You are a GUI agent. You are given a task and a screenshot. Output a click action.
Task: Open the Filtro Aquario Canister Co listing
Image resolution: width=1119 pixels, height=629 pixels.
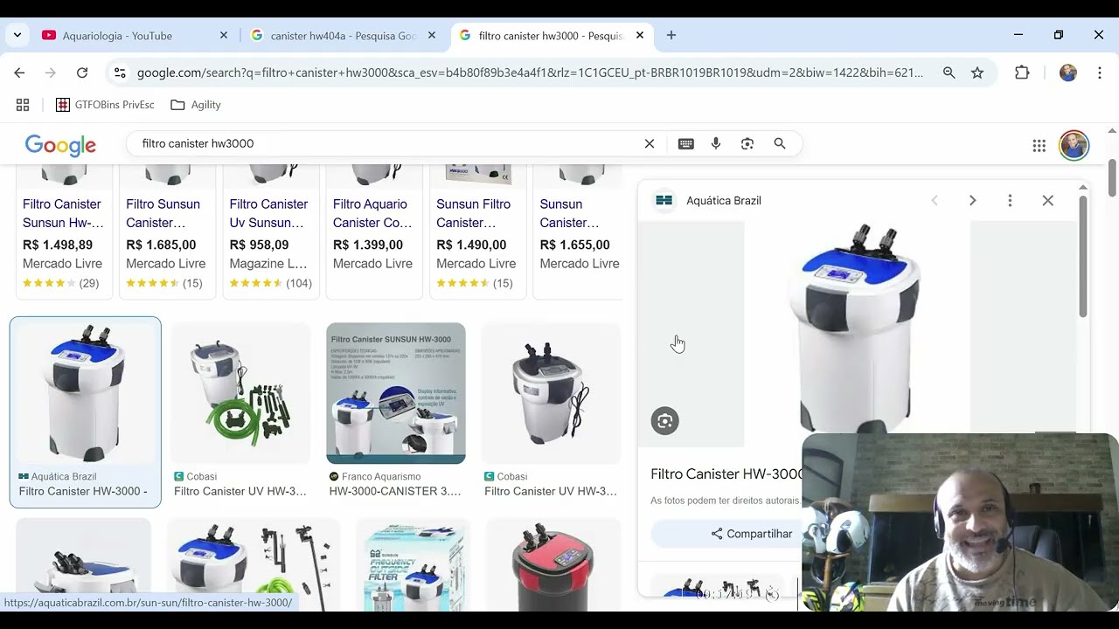pos(372,213)
